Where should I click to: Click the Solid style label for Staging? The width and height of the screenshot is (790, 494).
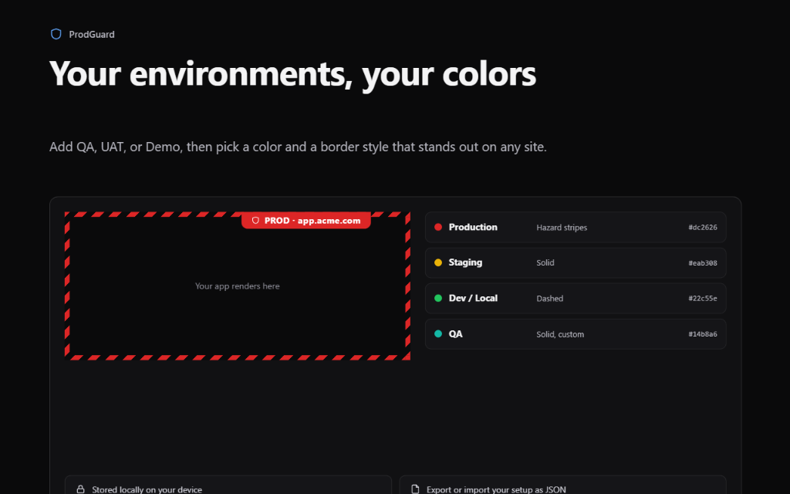click(545, 262)
